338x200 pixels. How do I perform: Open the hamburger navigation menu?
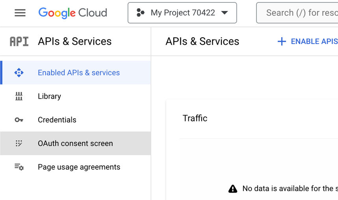click(x=20, y=13)
